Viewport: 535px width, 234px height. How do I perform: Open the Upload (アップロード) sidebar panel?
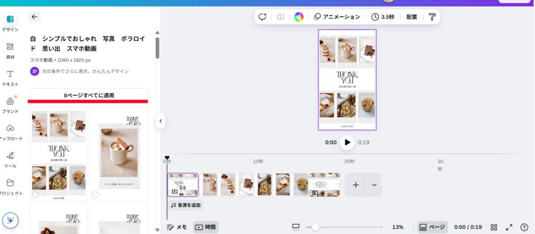point(10,132)
